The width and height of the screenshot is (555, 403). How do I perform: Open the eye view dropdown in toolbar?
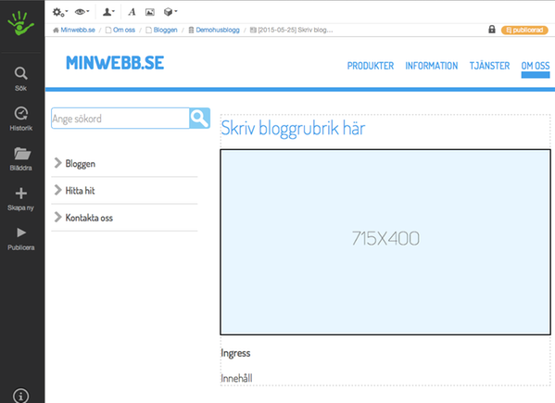tap(82, 12)
